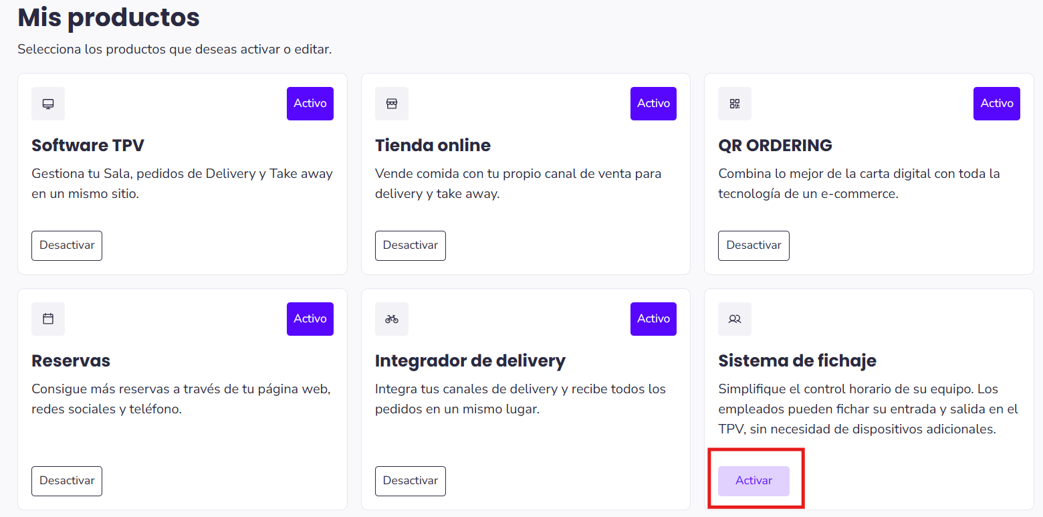1043x517 pixels.
Task: Click the Mis productos page heading
Action: click(x=108, y=18)
